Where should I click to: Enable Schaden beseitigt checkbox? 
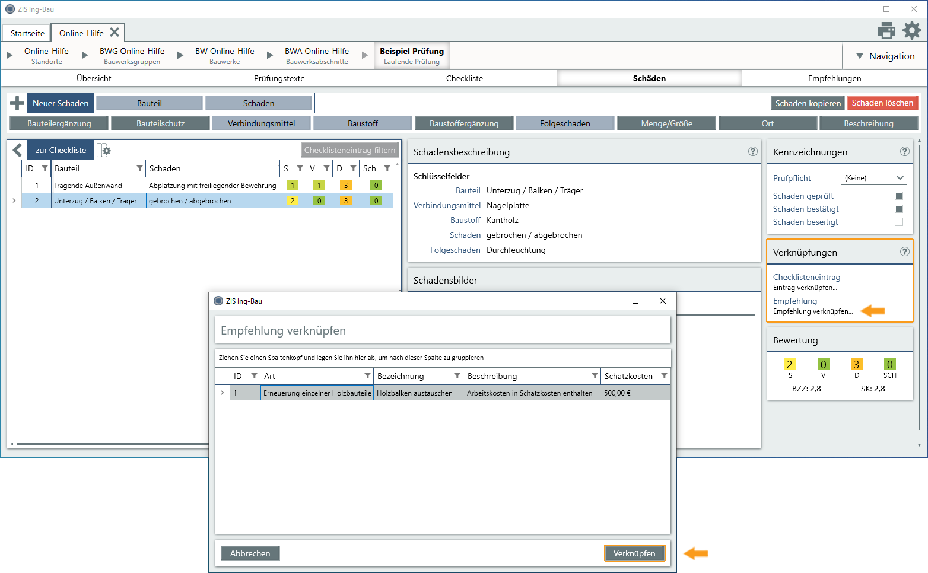(x=899, y=222)
